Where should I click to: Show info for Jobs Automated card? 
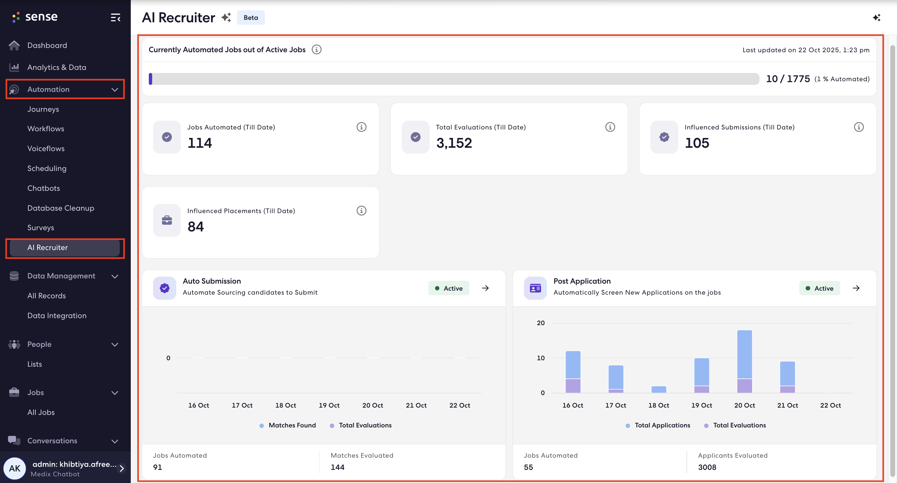361,127
